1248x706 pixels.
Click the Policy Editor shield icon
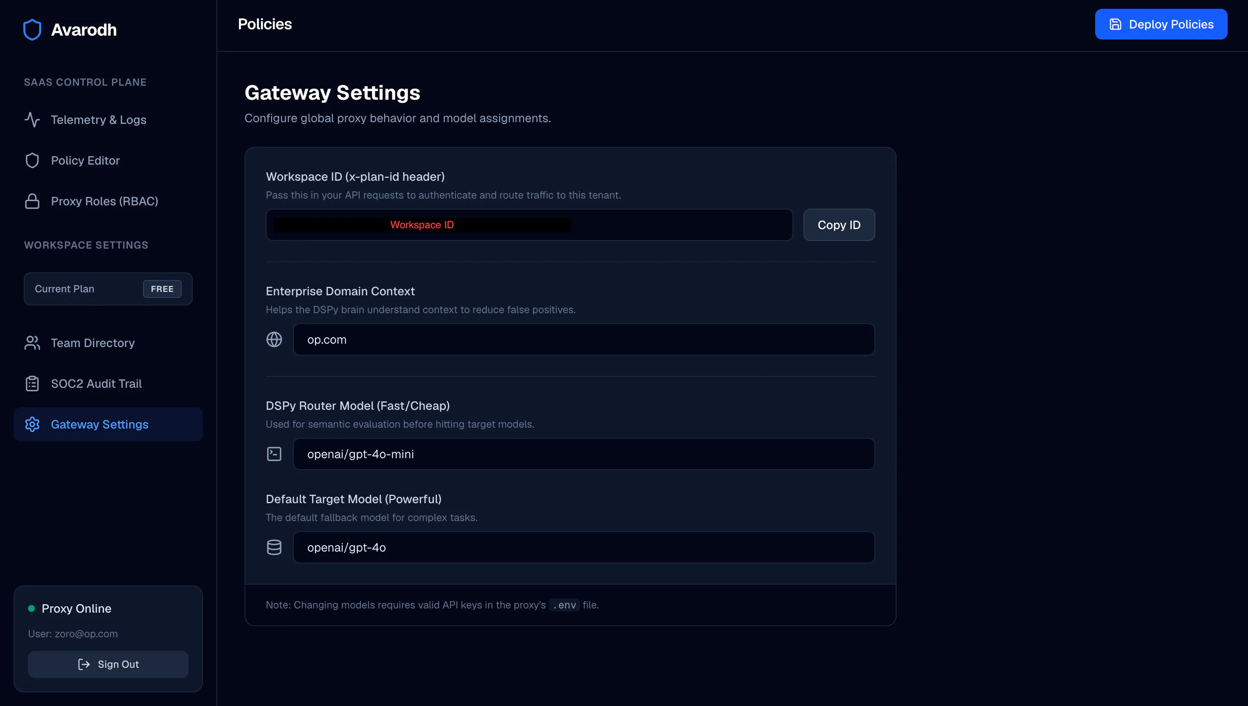point(32,160)
